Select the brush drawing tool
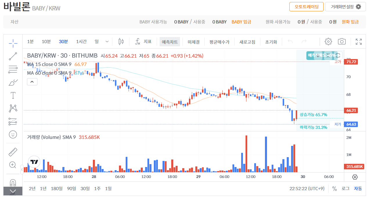The width and height of the screenshot is (368, 200). coord(13,82)
